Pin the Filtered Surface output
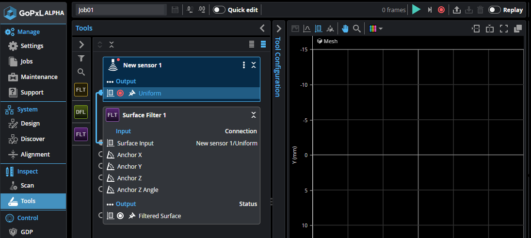The height and width of the screenshot is (238, 531). pyautogui.click(x=131, y=216)
